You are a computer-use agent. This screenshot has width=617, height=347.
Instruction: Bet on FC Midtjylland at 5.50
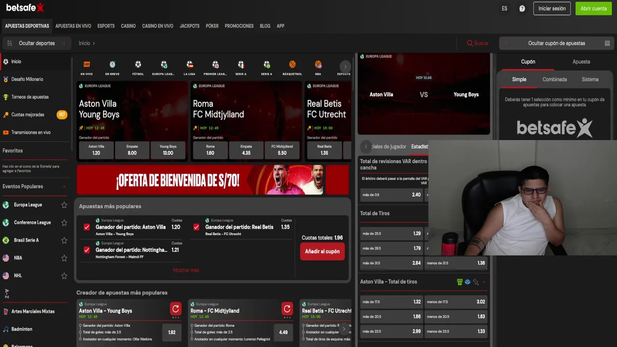point(282,150)
